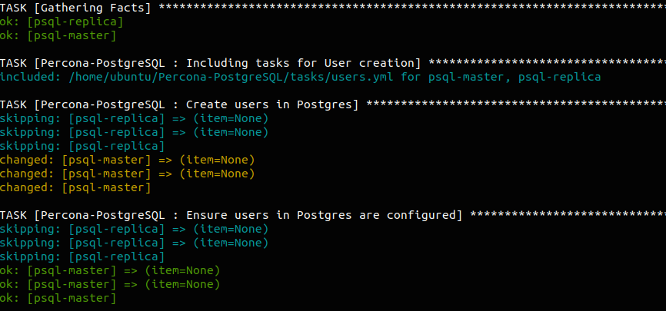Click 'ok: [psql-replica]' under Gathering Facts

pos(62,22)
